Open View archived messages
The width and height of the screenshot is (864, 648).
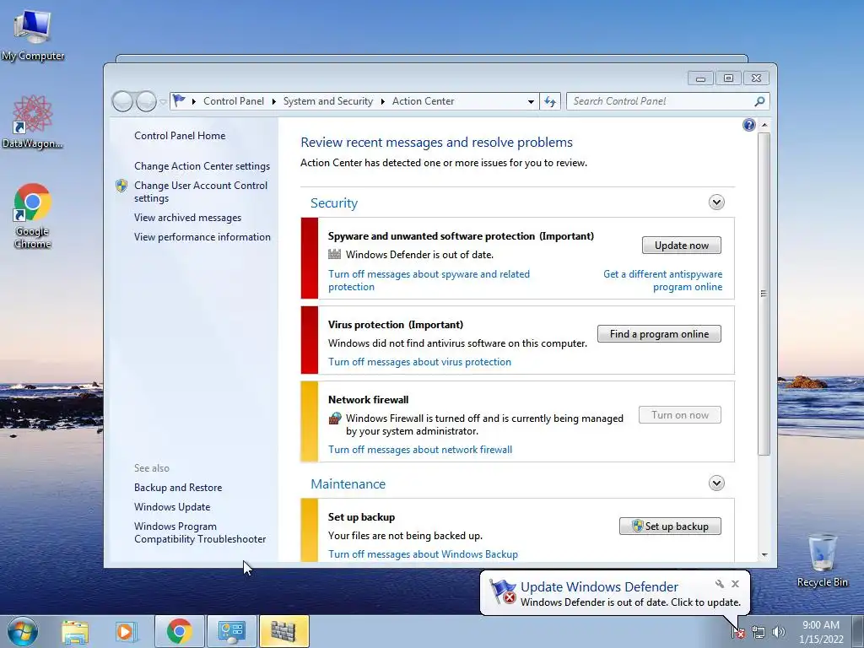click(x=187, y=218)
